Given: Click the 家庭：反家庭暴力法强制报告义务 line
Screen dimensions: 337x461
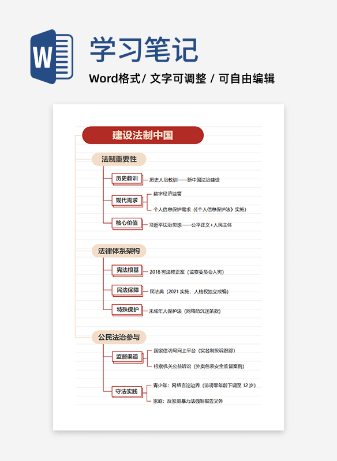Looking at the screenshot, I should 188,401.
